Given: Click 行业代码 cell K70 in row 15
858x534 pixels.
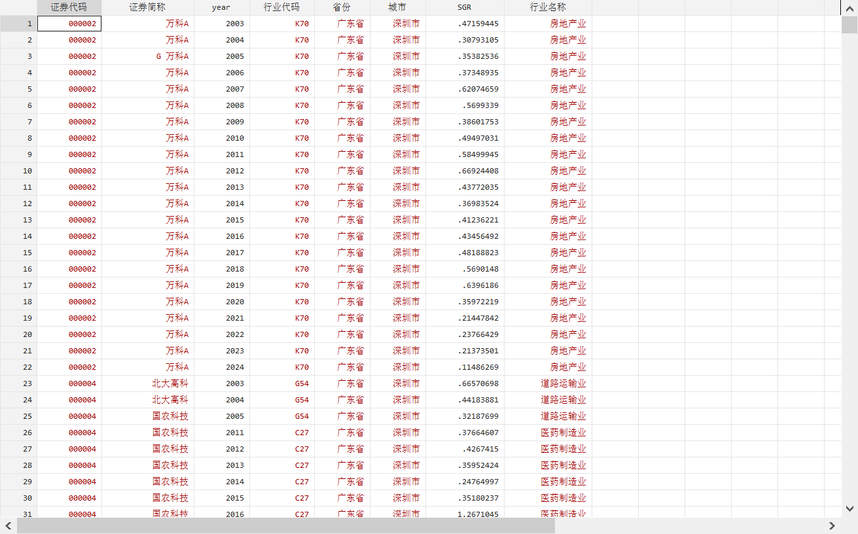Looking at the screenshot, I should click(282, 253).
